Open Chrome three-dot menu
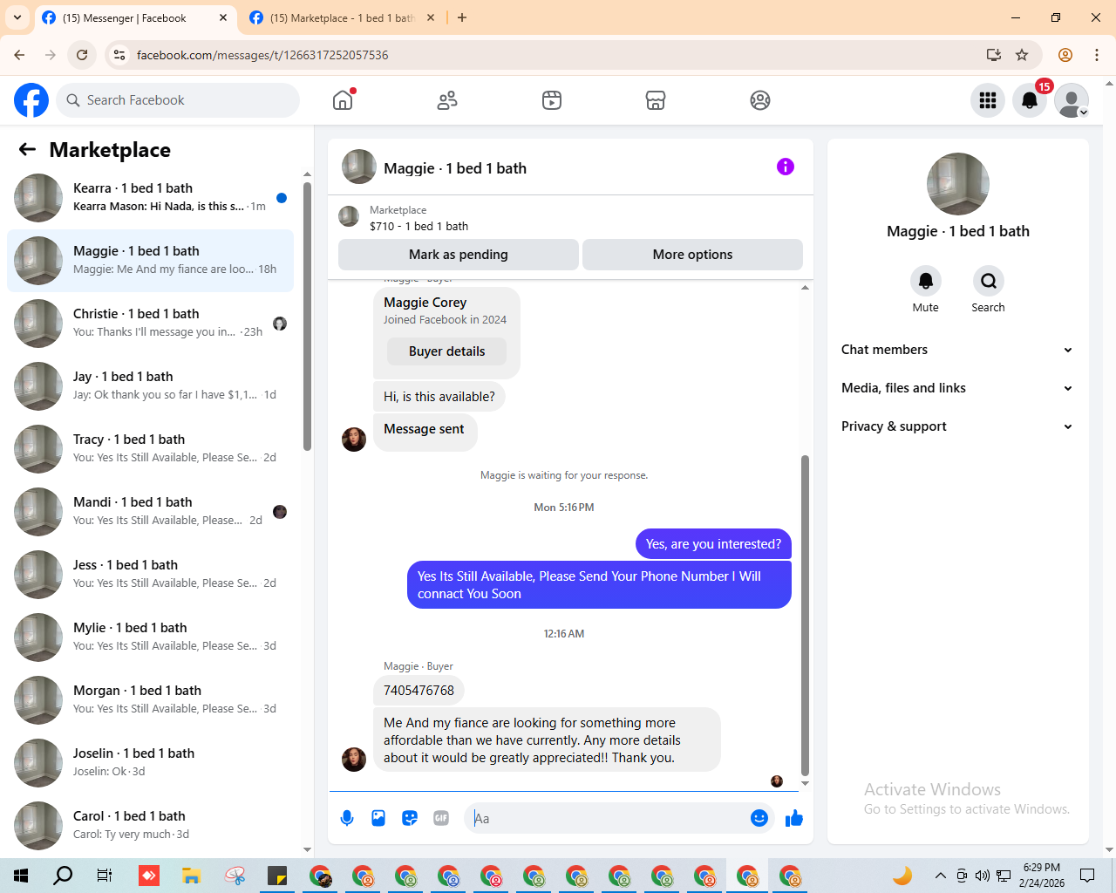Screen dimensions: 1116x893 (x=1097, y=55)
